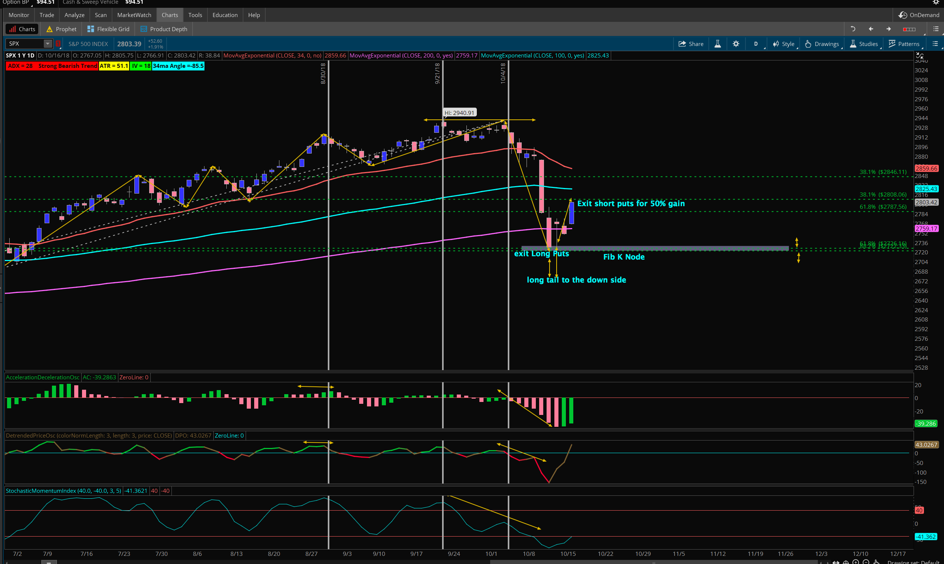Screen dimensions: 944x564
Task: Open the symbol SPX dropdown arrow
Action: point(47,44)
